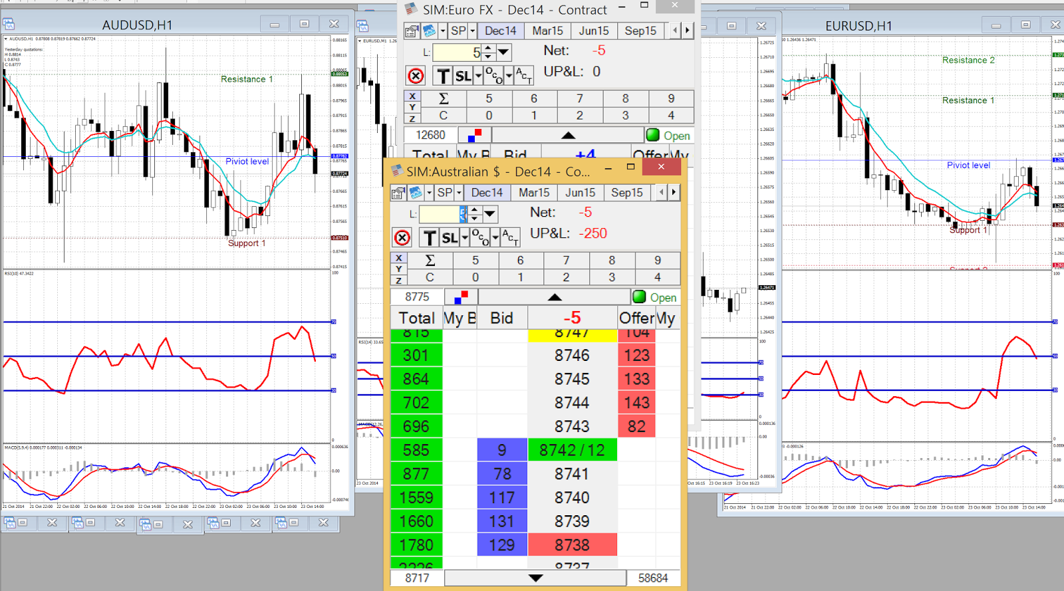
Task: Expand OCO dropdown in Australian $ window
Action: click(495, 238)
